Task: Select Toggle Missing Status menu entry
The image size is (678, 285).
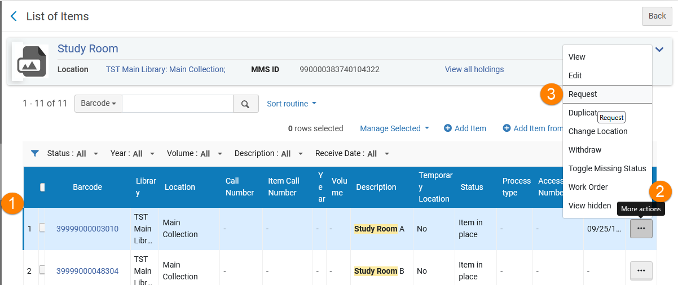Action: click(x=607, y=168)
